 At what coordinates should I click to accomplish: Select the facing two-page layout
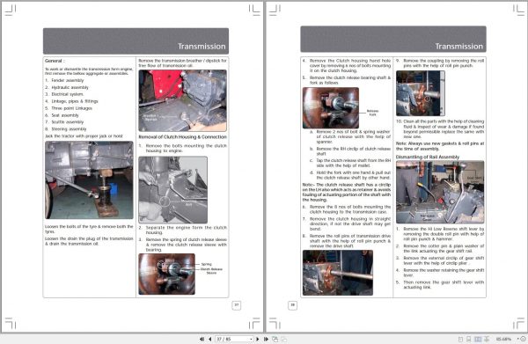(x=478, y=339)
